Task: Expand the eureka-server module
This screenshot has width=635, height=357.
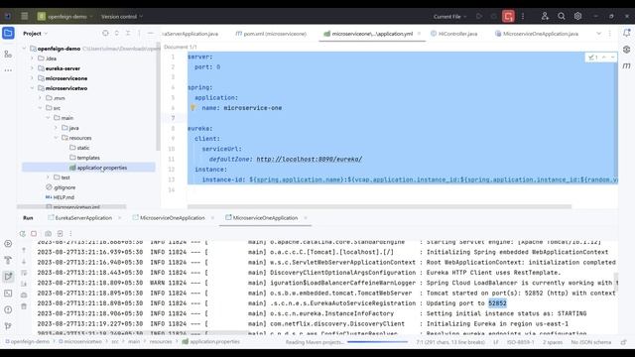Action: click(33, 68)
